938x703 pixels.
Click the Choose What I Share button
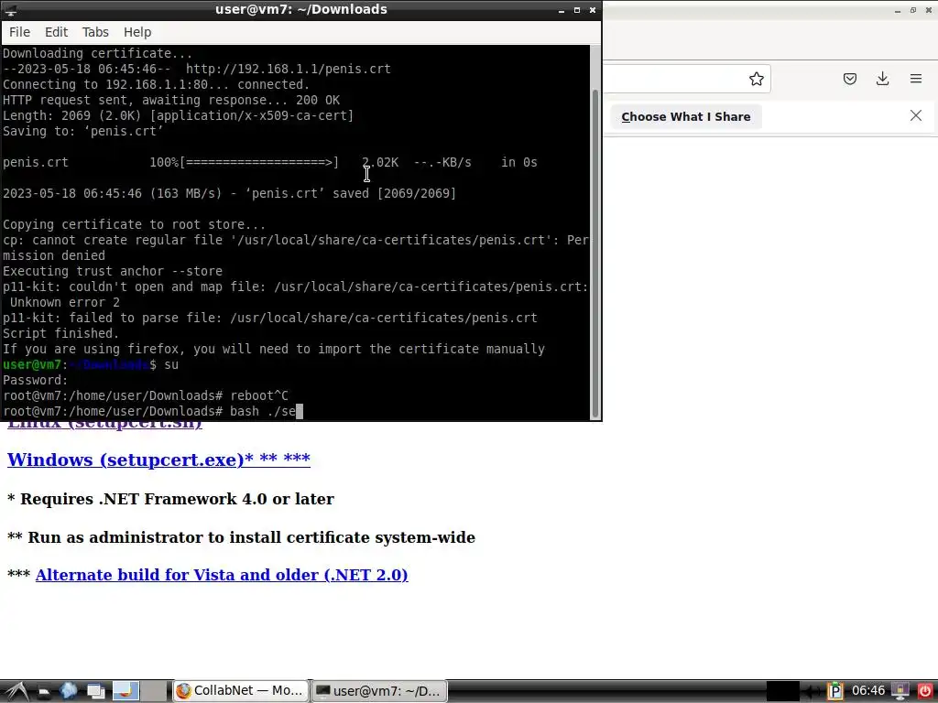(x=685, y=117)
